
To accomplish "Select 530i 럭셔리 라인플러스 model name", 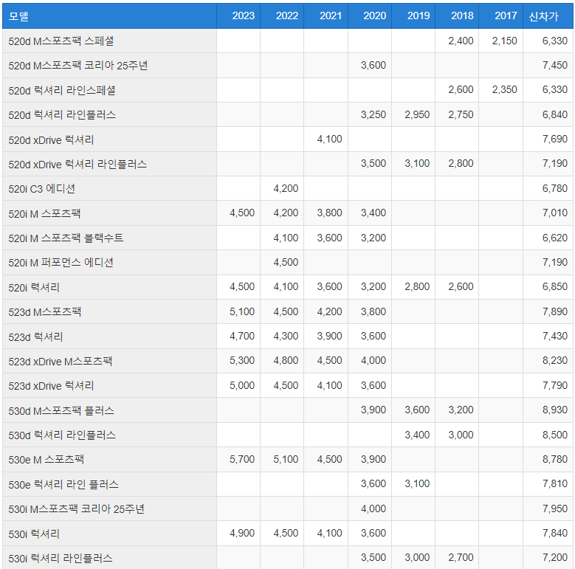I will pos(60,559).
